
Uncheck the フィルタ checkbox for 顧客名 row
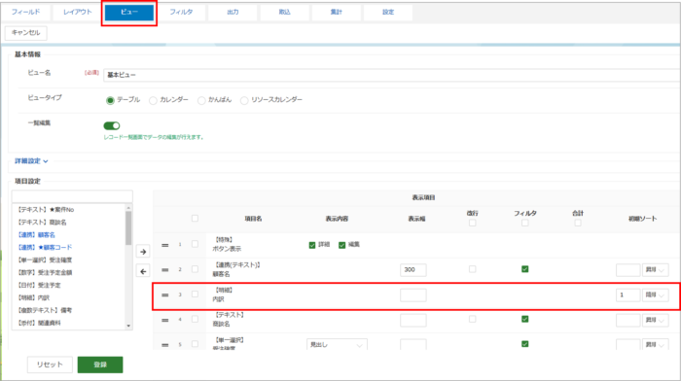(524, 269)
